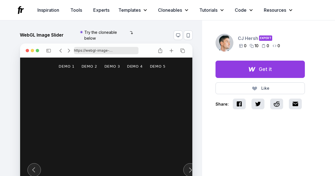Select the DEMO 1 tab
Screen dimensions: 335x176
click(66, 66)
